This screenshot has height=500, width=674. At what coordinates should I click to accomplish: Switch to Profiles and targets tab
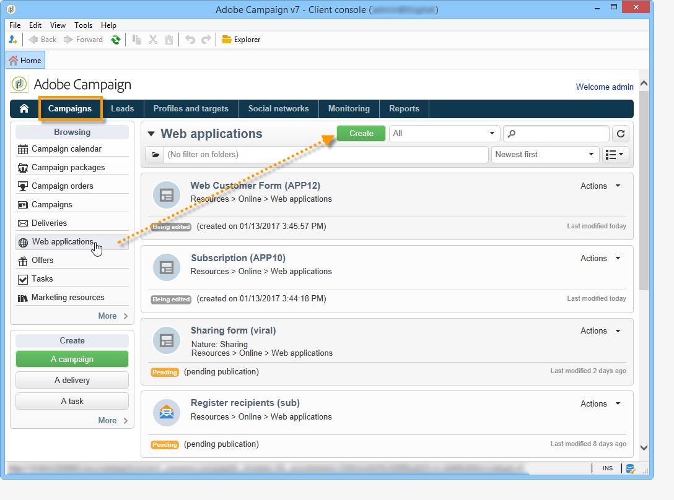(x=191, y=109)
